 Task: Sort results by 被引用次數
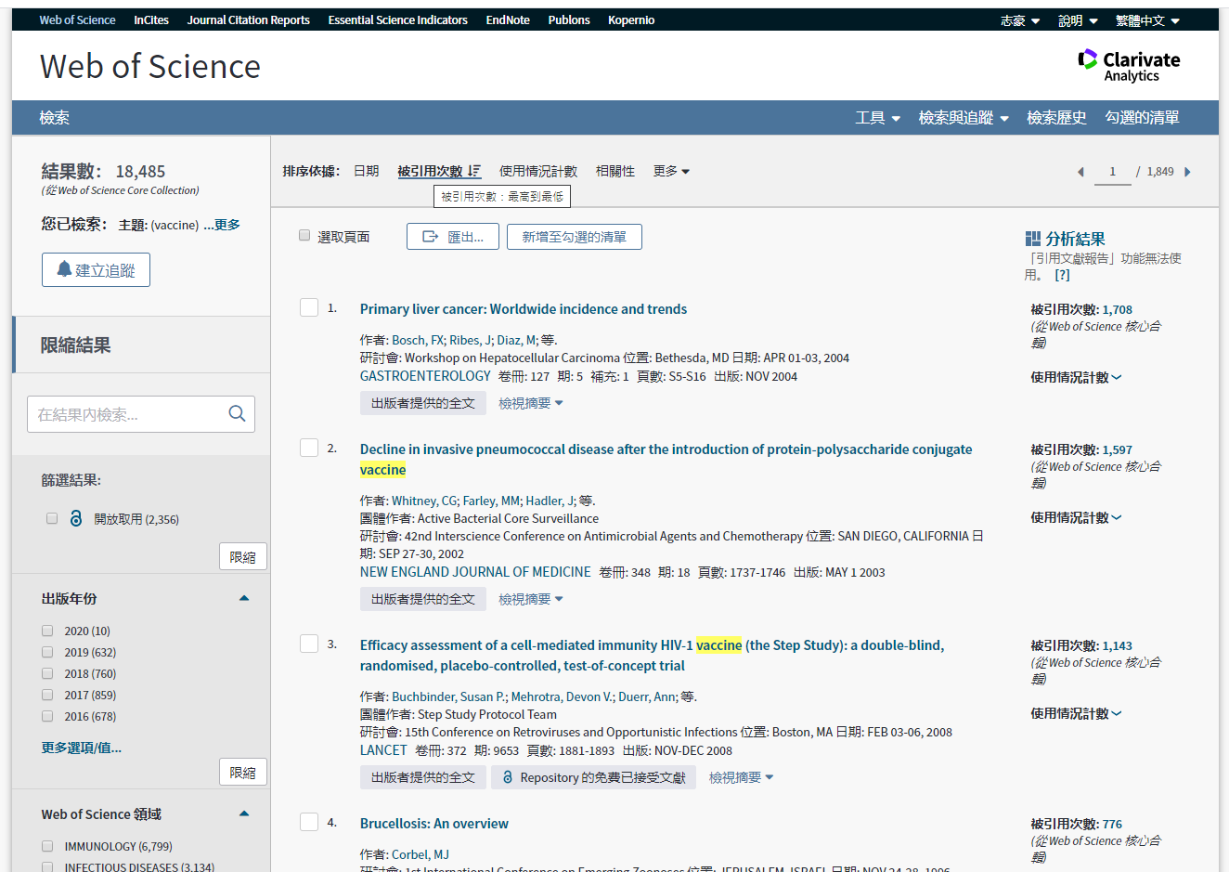click(439, 171)
